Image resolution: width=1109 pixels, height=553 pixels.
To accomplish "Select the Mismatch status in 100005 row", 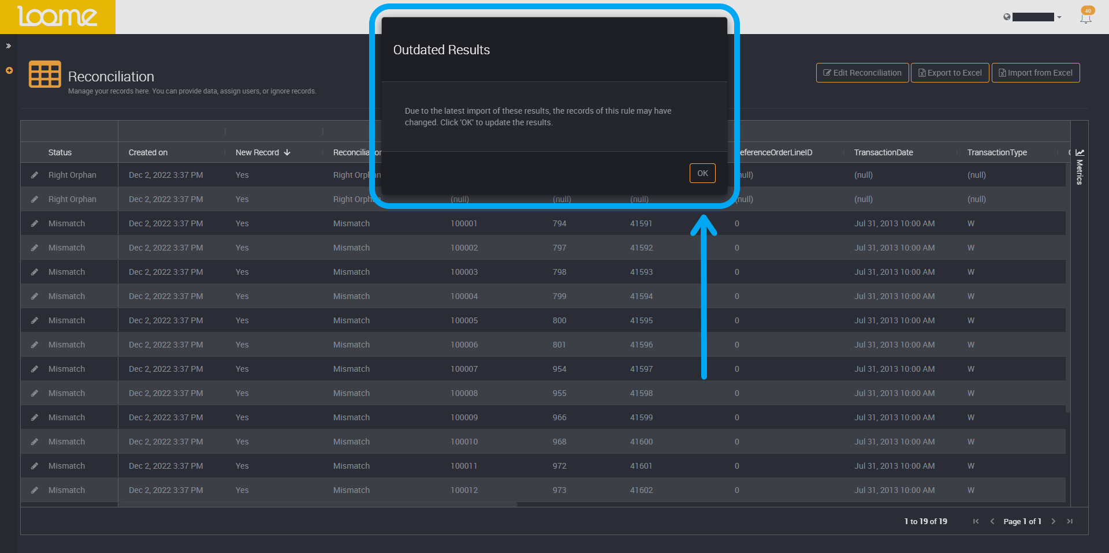I will click(x=66, y=320).
